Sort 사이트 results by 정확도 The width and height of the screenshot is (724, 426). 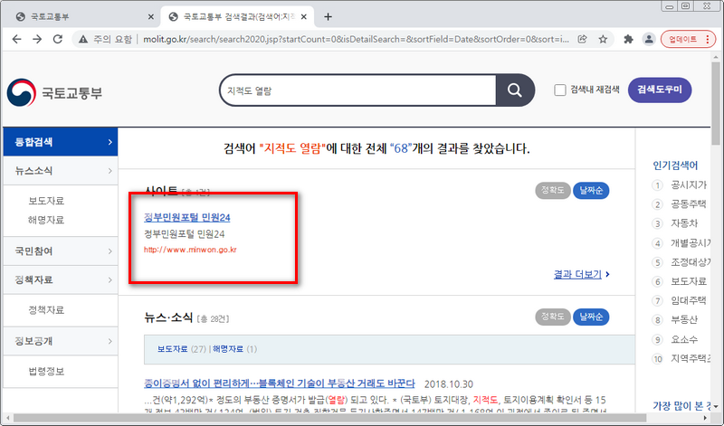tap(553, 190)
